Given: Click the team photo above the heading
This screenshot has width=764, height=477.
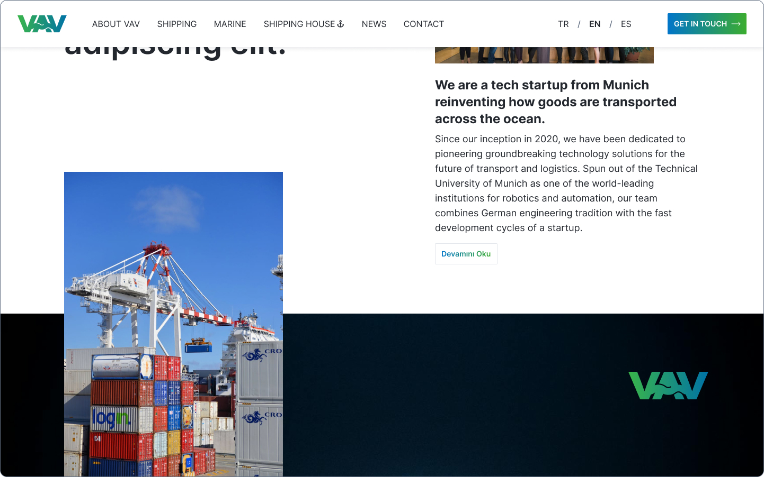Looking at the screenshot, I should [x=544, y=55].
